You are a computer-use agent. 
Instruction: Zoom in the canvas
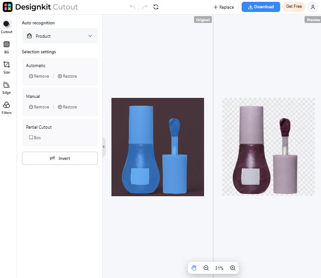[x=232, y=268]
